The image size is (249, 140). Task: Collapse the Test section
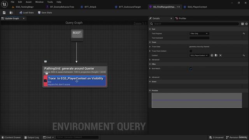(x=150, y=29)
